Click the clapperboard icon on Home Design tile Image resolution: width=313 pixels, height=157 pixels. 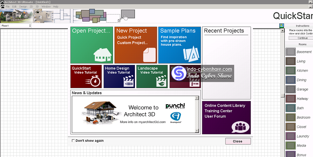tap(128, 81)
